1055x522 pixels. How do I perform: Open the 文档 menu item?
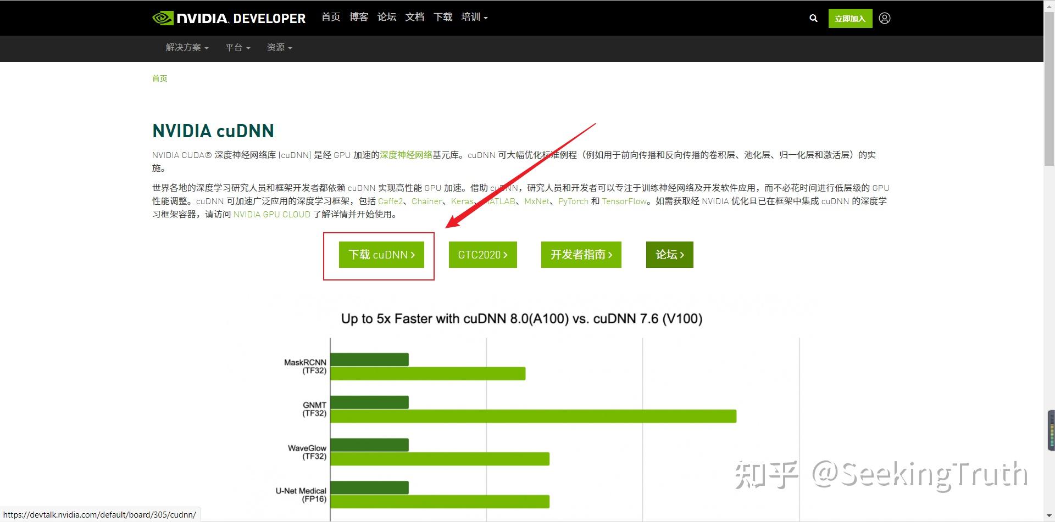tap(414, 17)
